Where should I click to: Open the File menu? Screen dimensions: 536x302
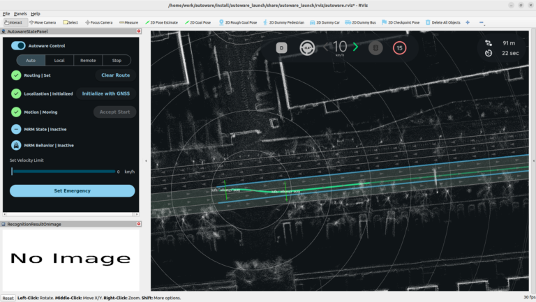click(6, 13)
